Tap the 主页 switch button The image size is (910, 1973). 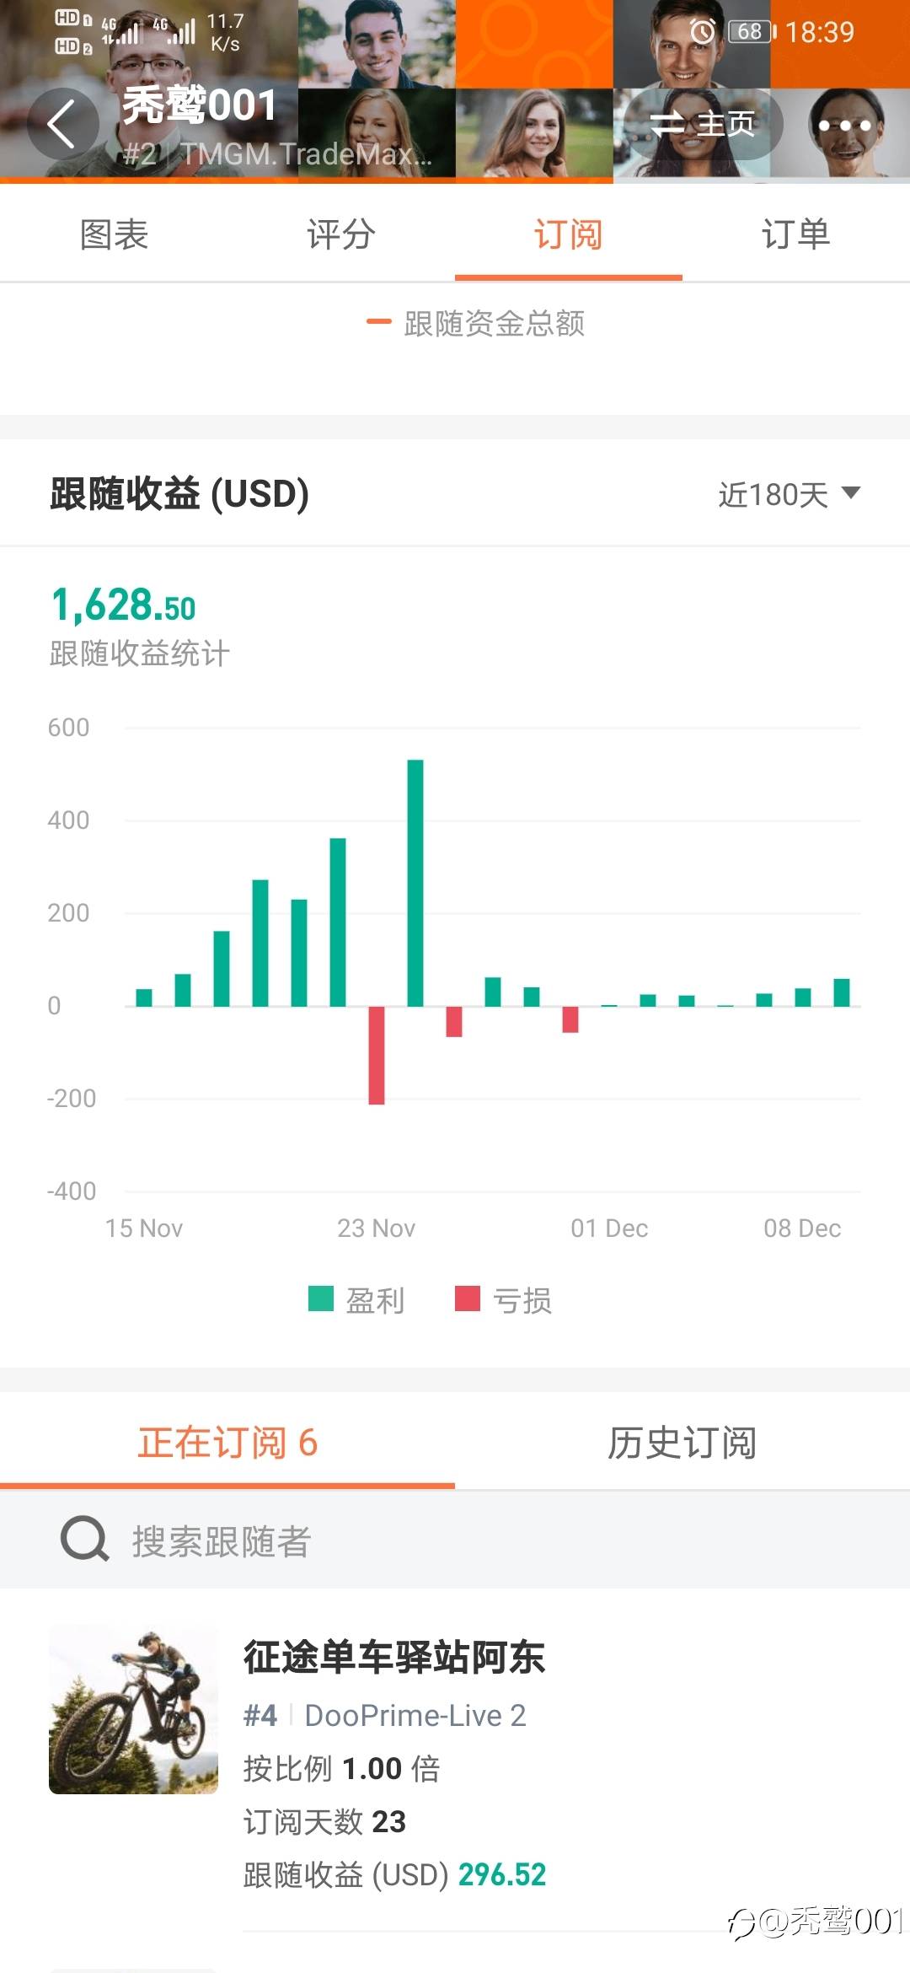[703, 125]
